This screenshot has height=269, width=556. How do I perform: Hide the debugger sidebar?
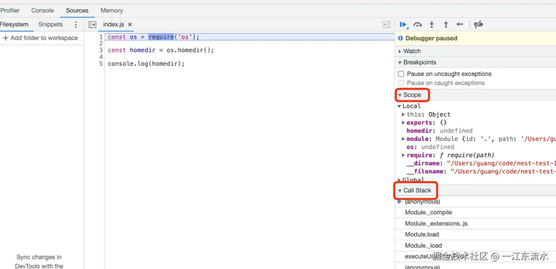[x=387, y=25]
